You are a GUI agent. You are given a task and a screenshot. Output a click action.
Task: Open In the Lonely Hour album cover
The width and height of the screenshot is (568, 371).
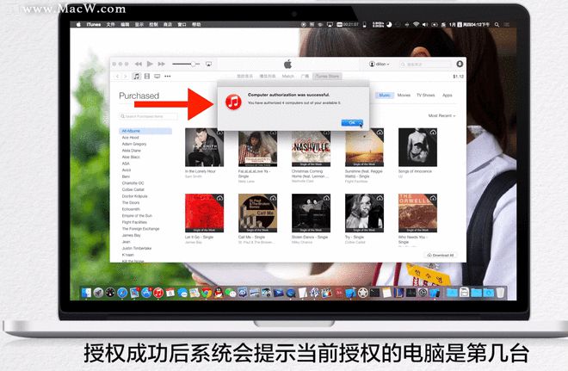[x=204, y=147]
